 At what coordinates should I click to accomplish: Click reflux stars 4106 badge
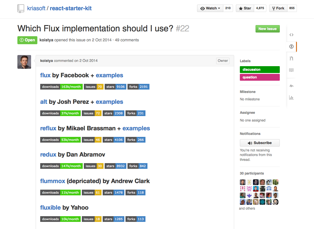113,140
